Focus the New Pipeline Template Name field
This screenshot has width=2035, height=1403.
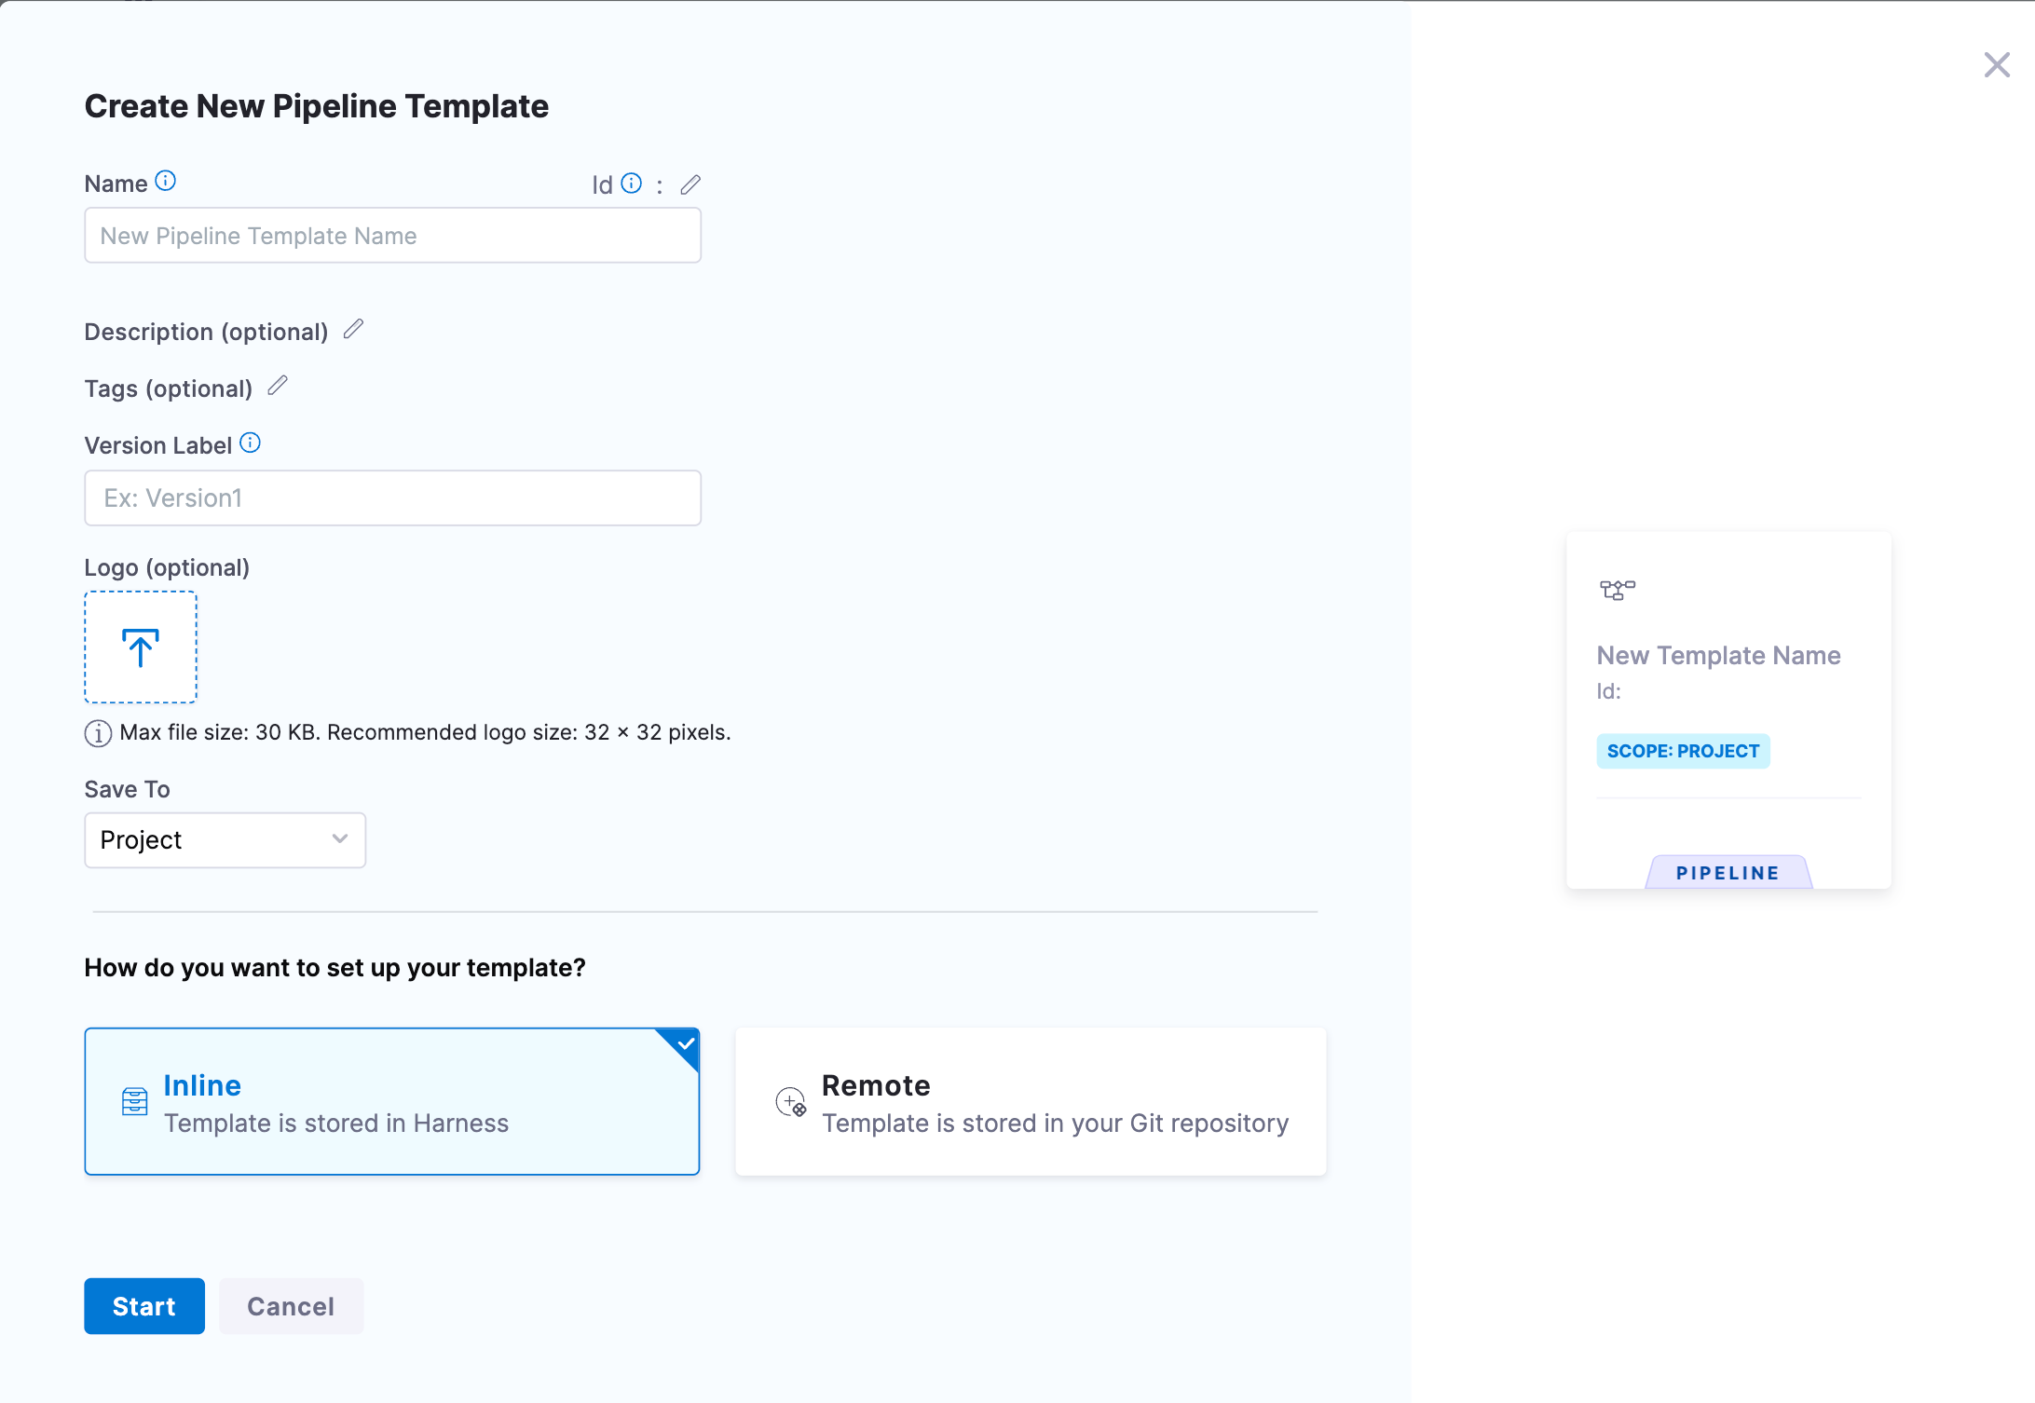[x=392, y=236]
